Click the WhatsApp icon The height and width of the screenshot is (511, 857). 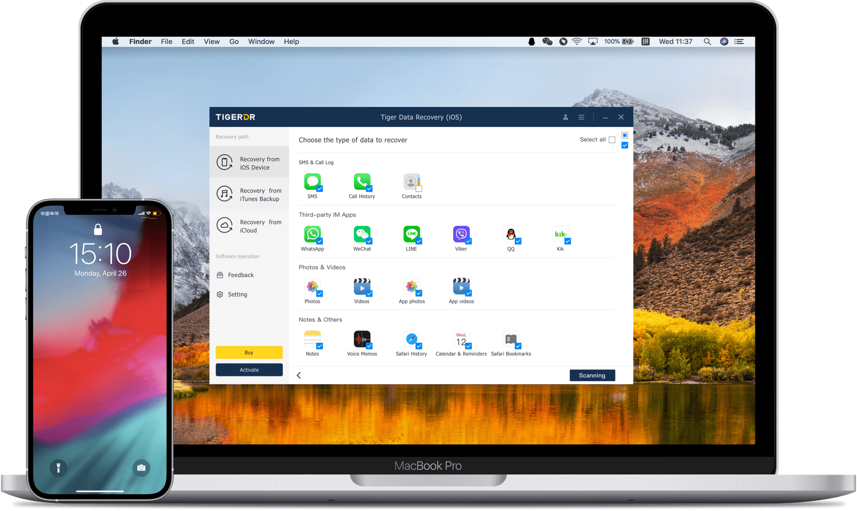click(x=312, y=234)
